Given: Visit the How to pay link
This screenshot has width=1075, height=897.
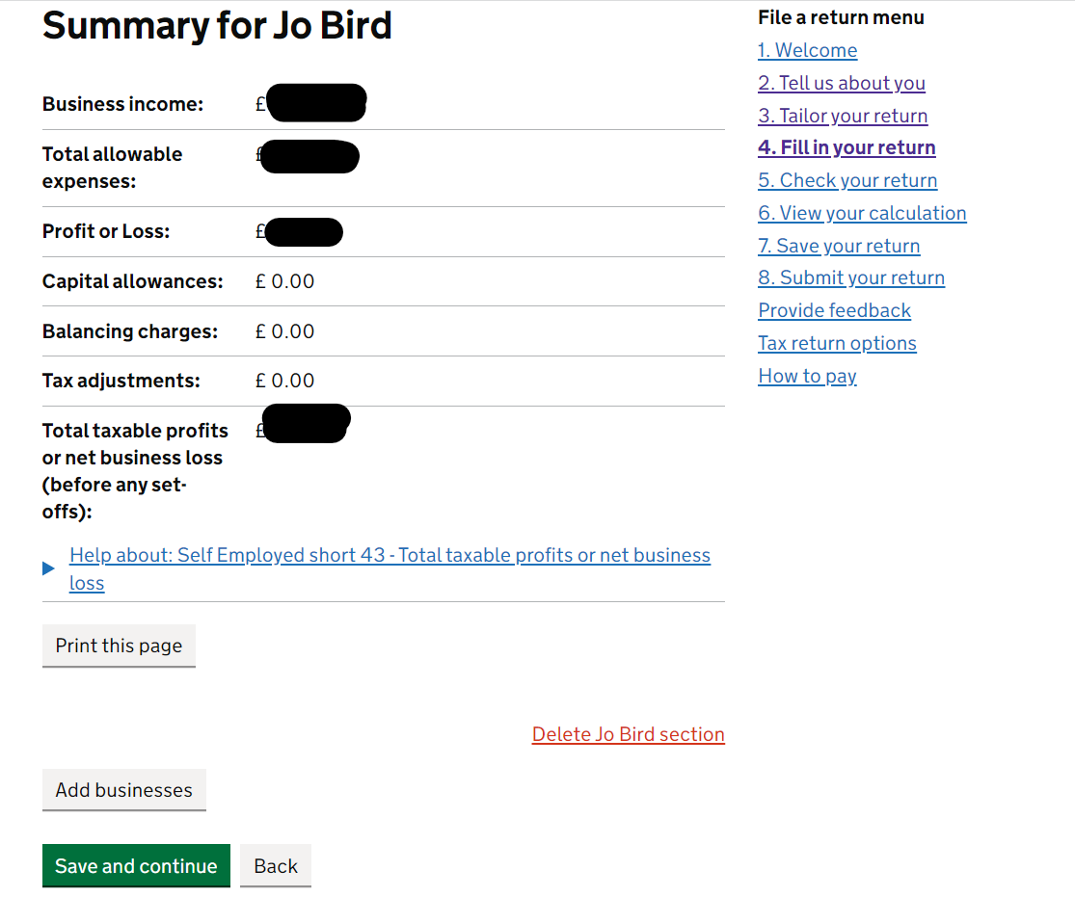Looking at the screenshot, I should (808, 376).
